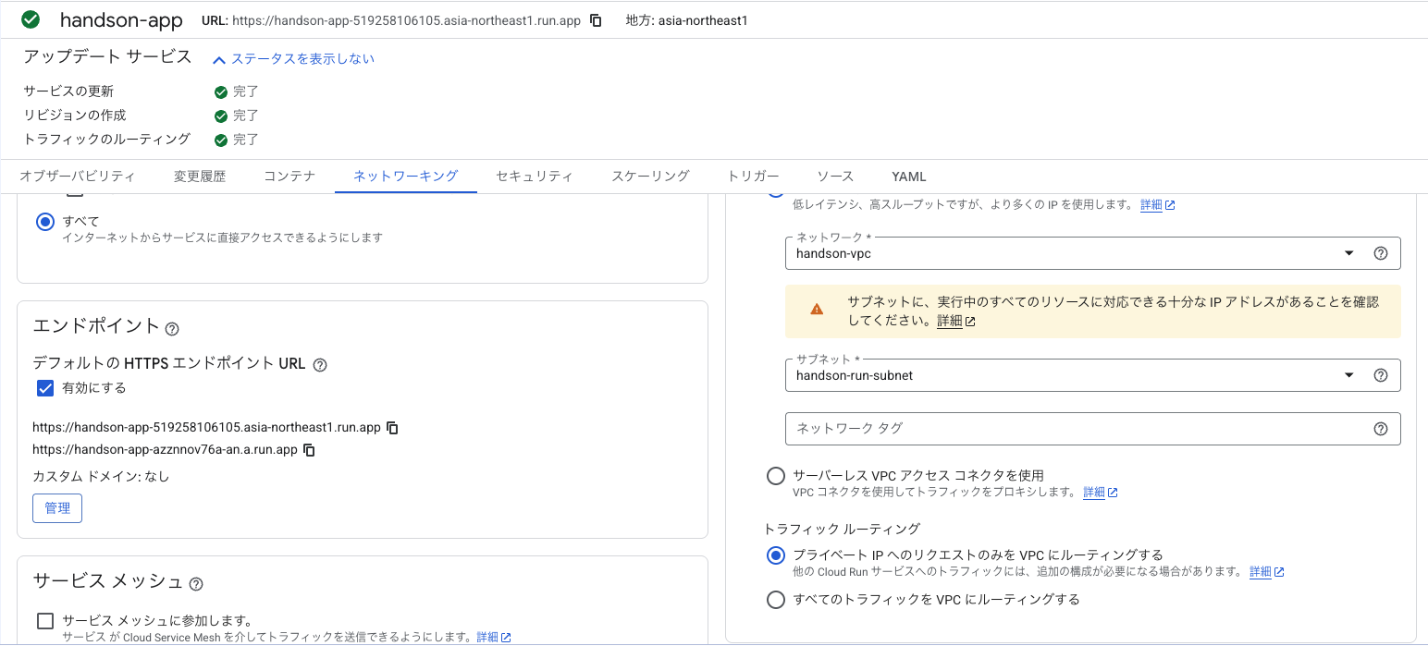
Task: Copy the service URL in the header
Action: click(597, 20)
